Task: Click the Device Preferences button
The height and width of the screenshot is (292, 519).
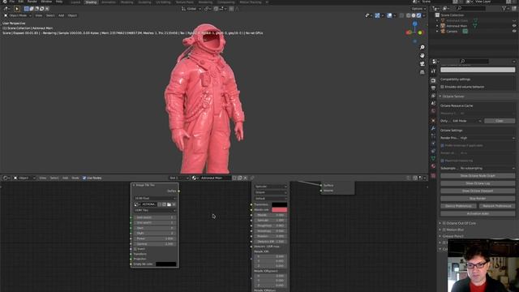Action: point(458,206)
